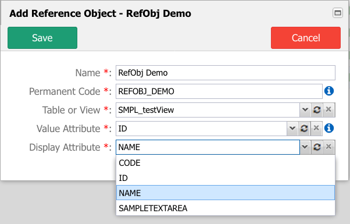This screenshot has width=350, height=224.
Task: Collapse the Display Attribute dropdown arrow
Action: [x=305, y=147]
